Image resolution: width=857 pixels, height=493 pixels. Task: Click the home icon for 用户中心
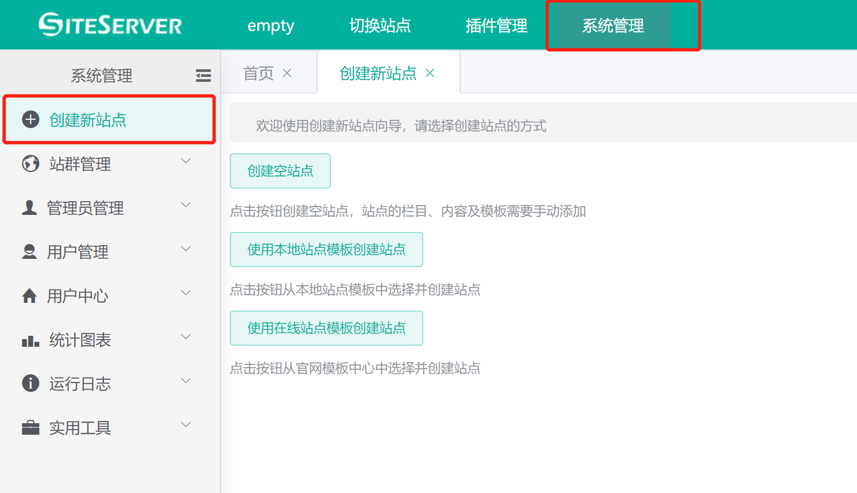[x=30, y=296]
